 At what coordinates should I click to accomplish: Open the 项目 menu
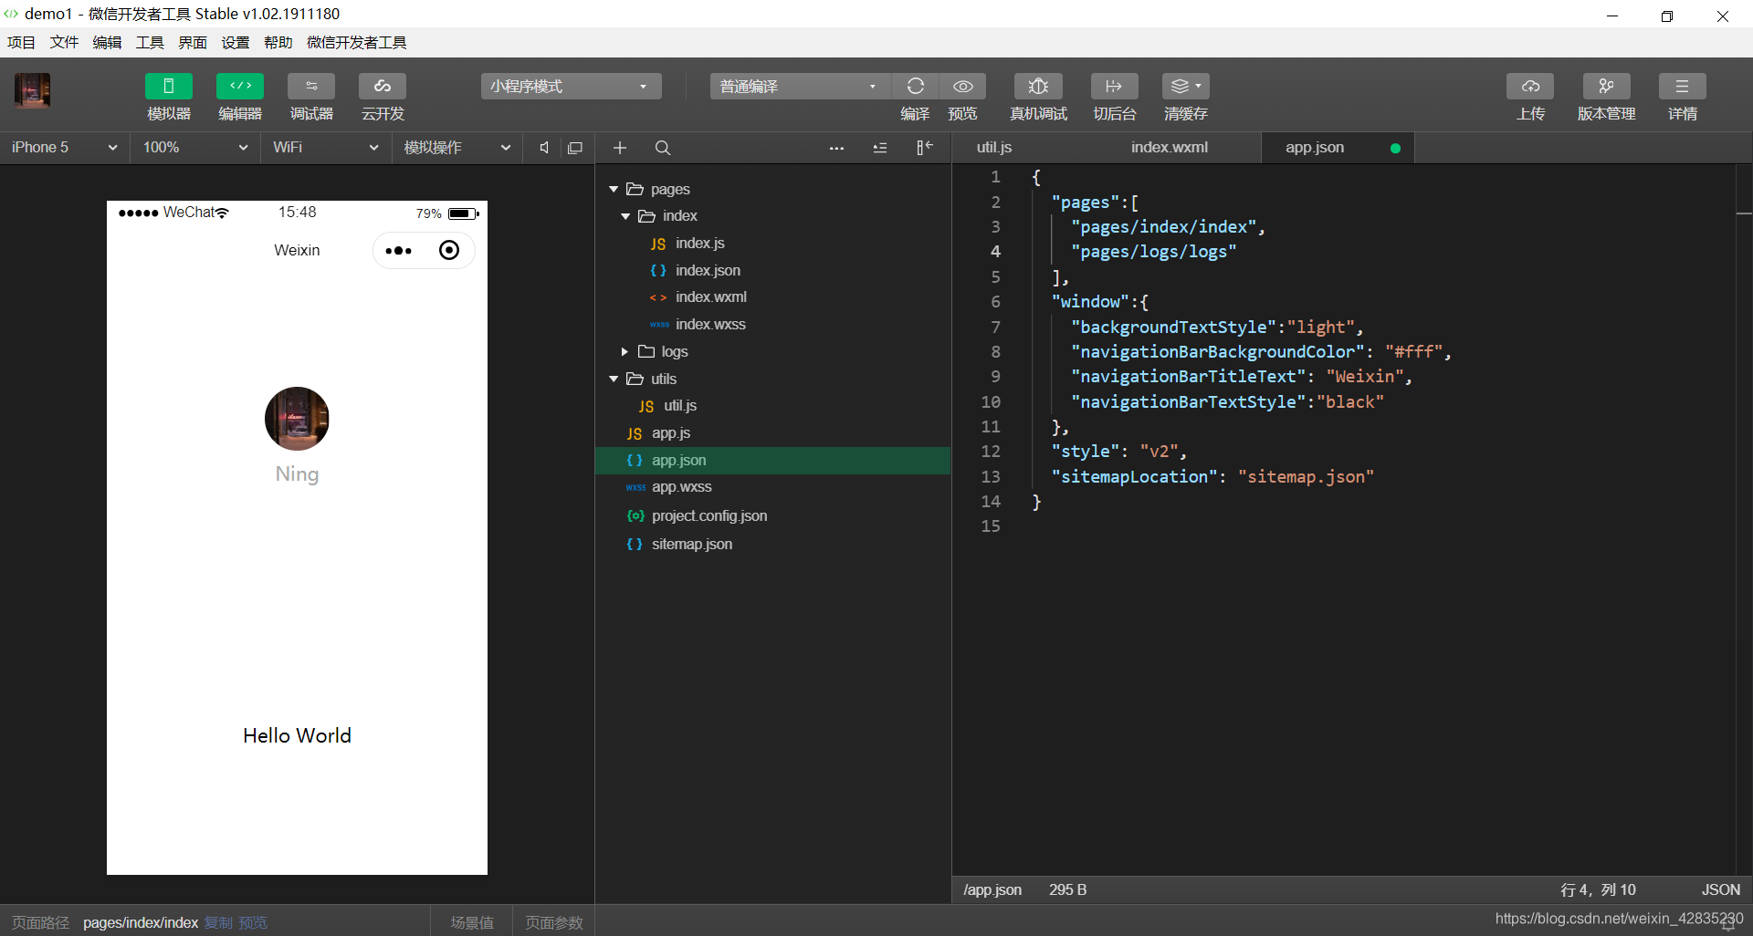point(21,43)
